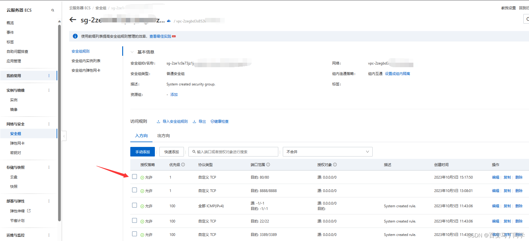Click 云服务器 ECS in the breadcrumb
Image resolution: width=529 pixels, height=241 pixels.
click(80, 8)
